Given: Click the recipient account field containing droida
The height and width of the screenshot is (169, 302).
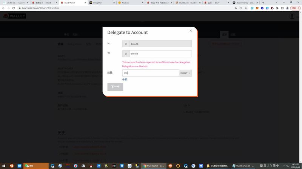Looking at the screenshot, I should [160, 54].
